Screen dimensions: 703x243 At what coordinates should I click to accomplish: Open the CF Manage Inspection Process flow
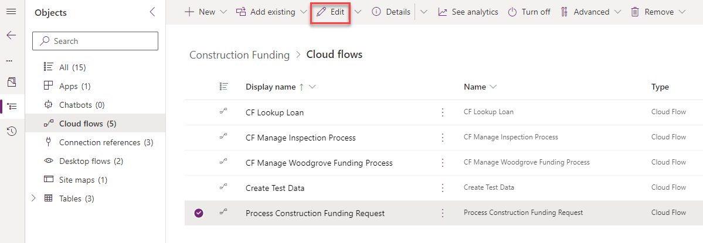(300, 138)
